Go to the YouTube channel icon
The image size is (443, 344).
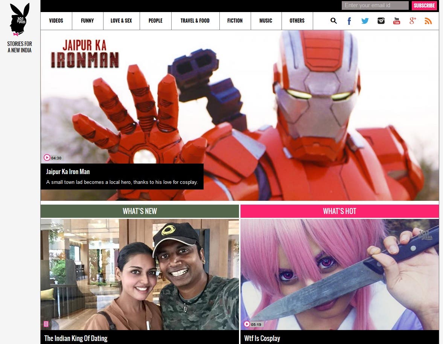[x=397, y=21]
